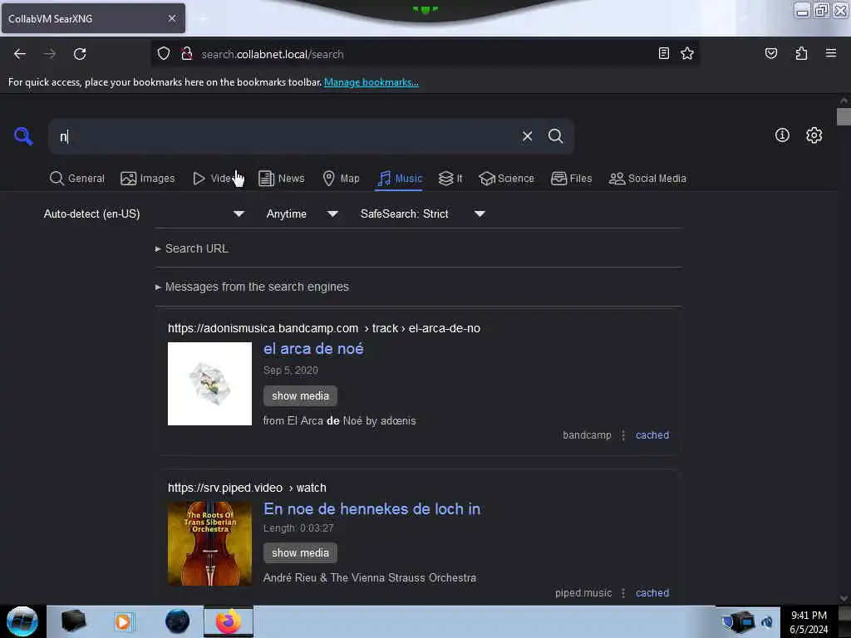Screen dimensions: 851x638
Task: Open the Pocket save icon
Action: [x=770, y=53]
